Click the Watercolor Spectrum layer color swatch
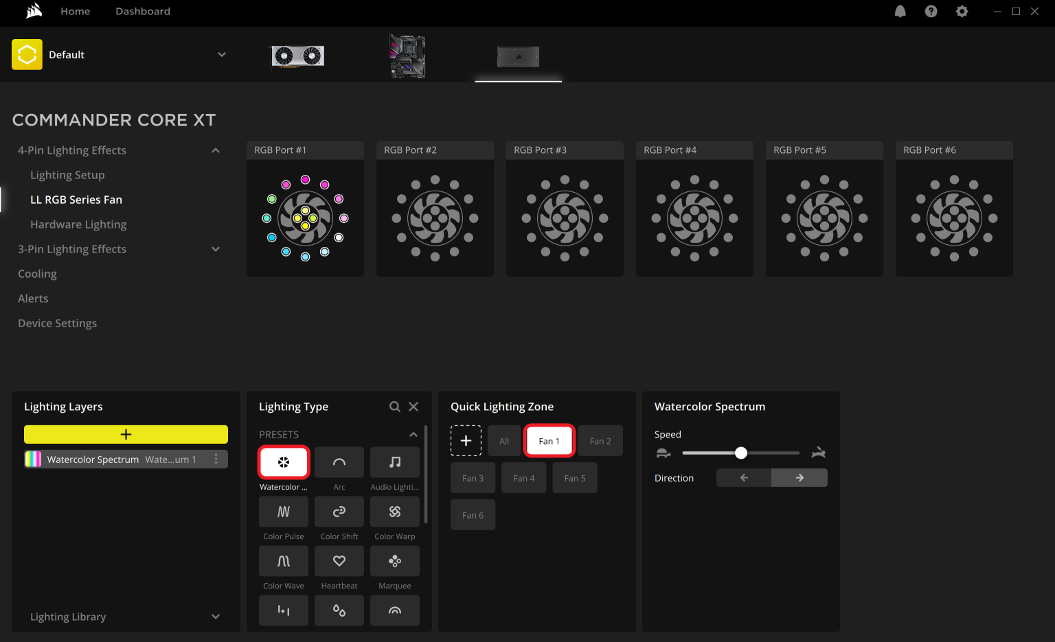 click(x=33, y=460)
